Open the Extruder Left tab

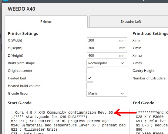coord(129,22)
